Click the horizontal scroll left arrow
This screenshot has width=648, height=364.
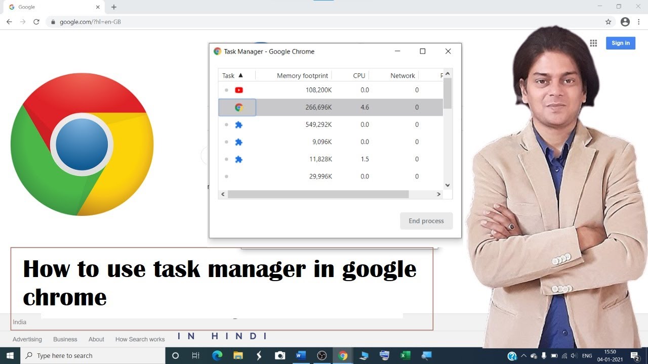click(x=223, y=194)
